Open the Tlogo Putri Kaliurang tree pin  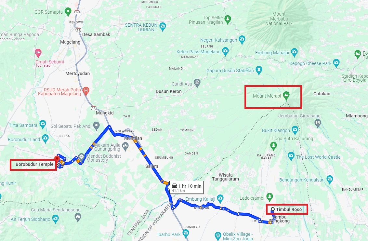pos(273,146)
